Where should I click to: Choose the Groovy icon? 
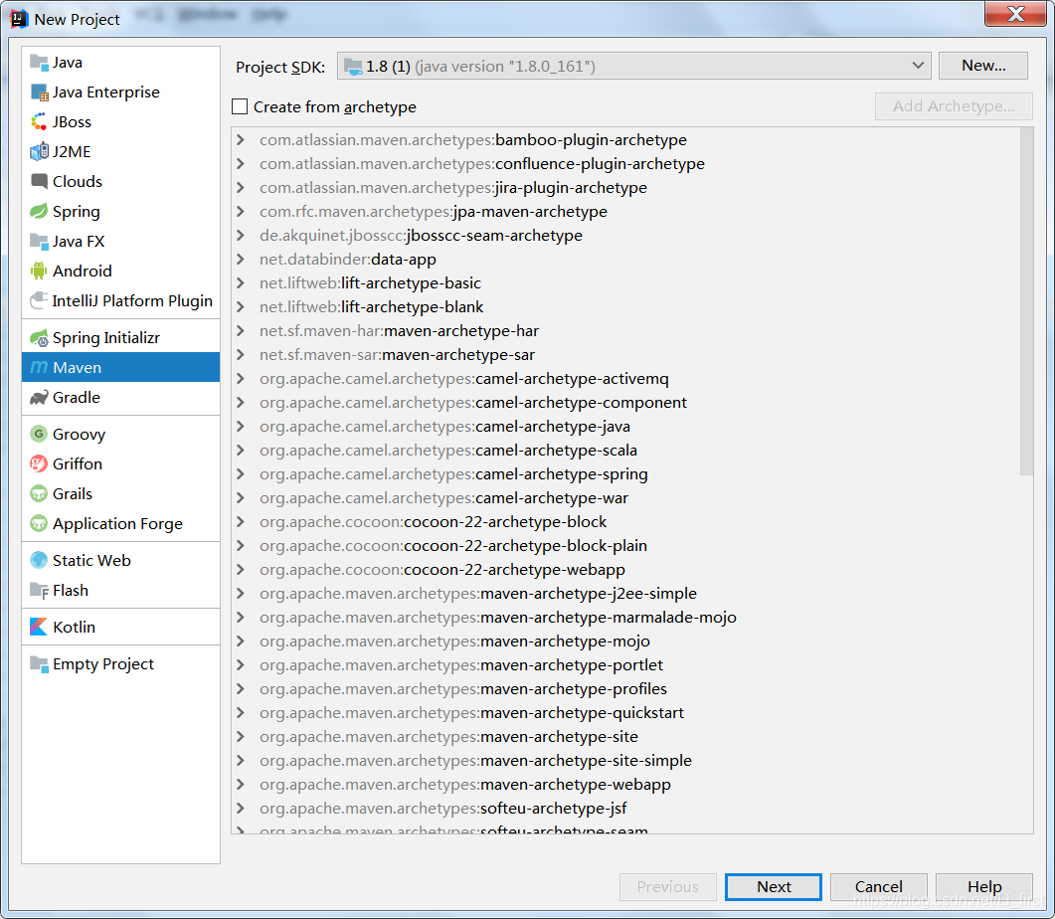(x=39, y=434)
